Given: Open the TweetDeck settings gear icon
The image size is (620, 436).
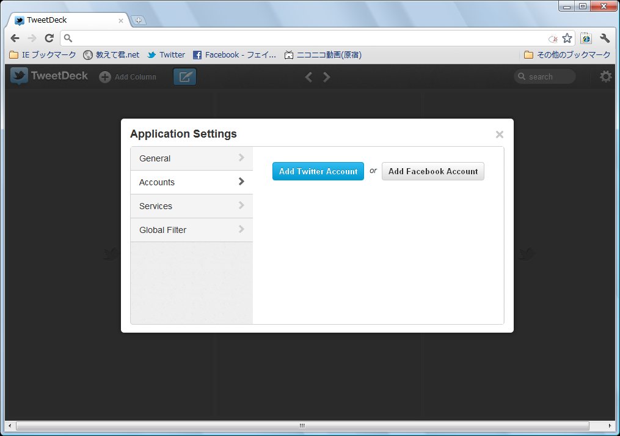Looking at the screenshot, I should [x=606, y=76].
